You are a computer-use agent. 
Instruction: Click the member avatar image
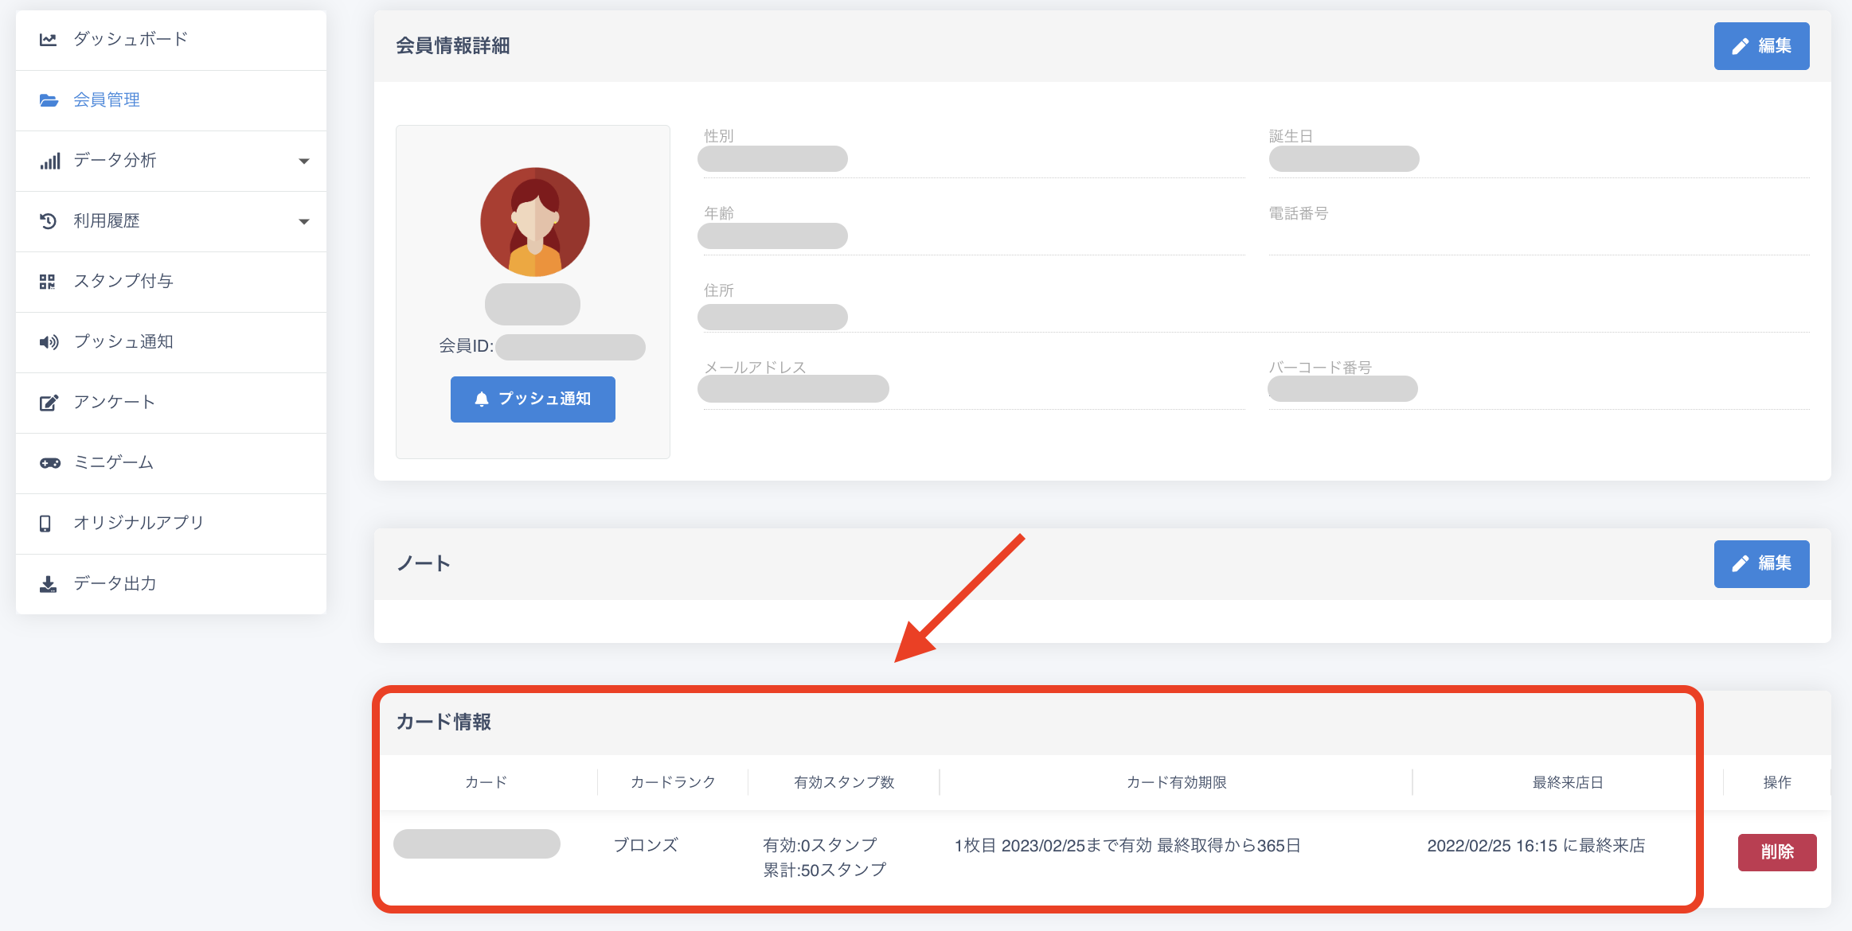(534, 222)
